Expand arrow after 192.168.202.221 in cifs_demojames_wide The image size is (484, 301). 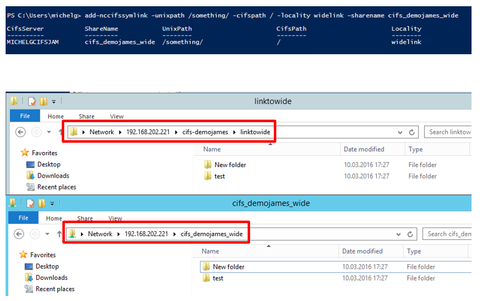click(x=175, y=234)
